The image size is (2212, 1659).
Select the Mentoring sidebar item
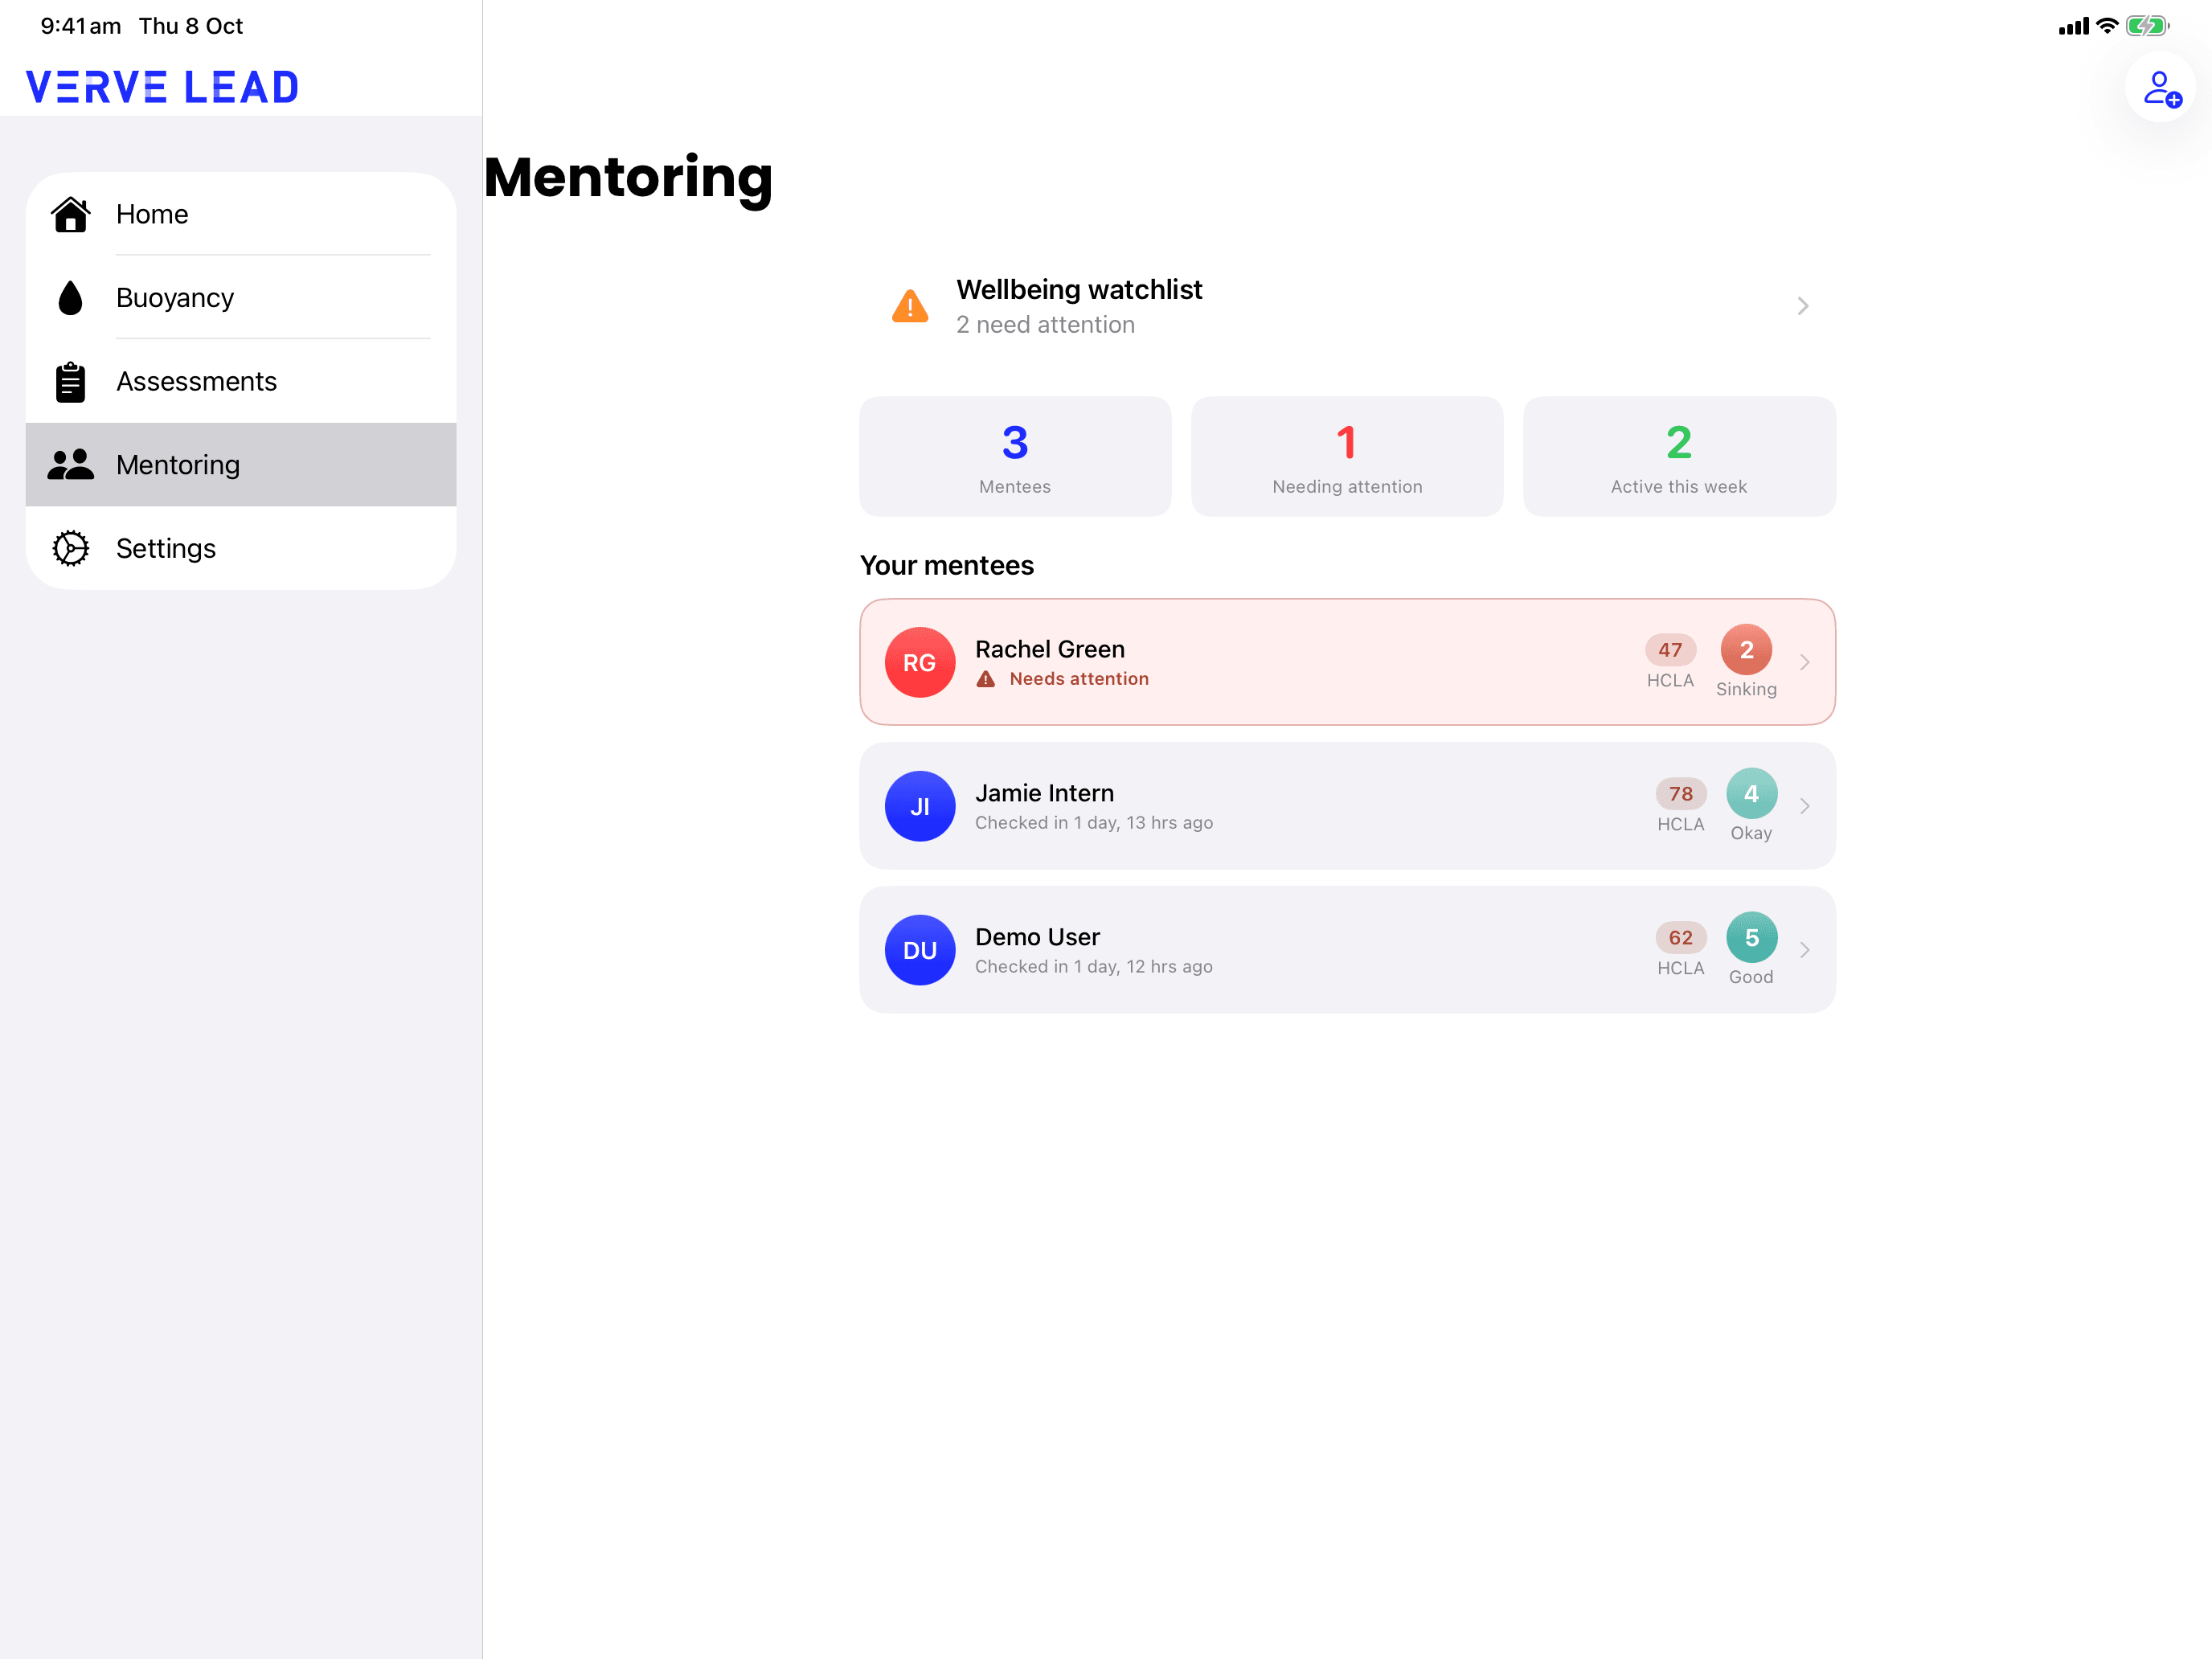[241, 465]
